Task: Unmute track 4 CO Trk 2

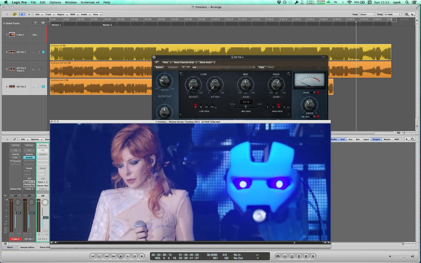Action: pyautogui.click(x=43, y=87)
